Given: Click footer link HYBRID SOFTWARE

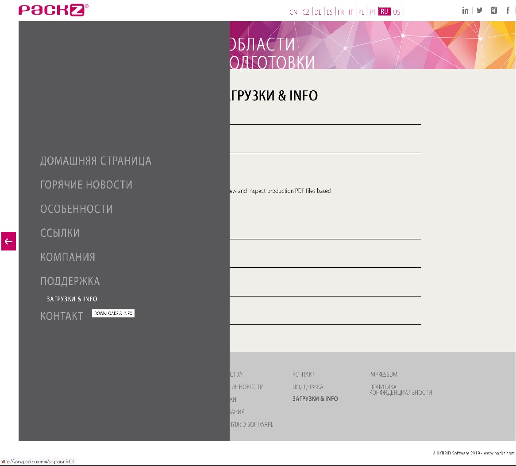Looking at the screenshot, I should (x=252, y=424).
